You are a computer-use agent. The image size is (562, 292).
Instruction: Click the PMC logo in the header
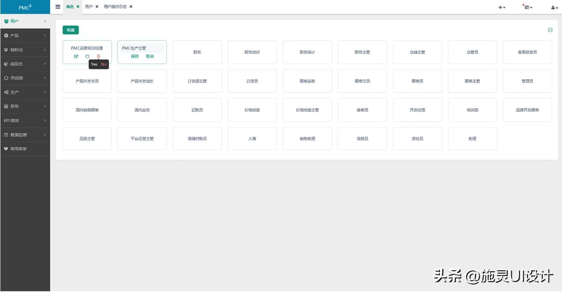tap(25, 7)
